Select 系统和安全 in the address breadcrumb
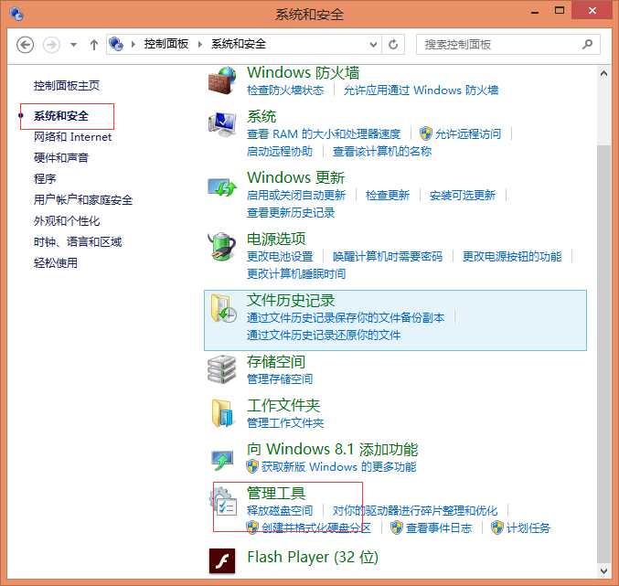Screen dimensions: 619x586 click(x=239, y=44)
